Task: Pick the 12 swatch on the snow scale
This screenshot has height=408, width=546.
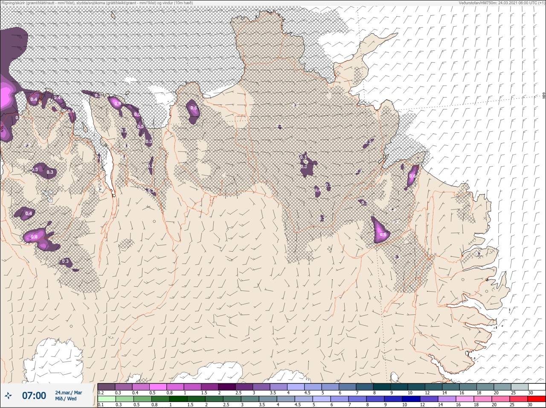Action: coord(434,387)
